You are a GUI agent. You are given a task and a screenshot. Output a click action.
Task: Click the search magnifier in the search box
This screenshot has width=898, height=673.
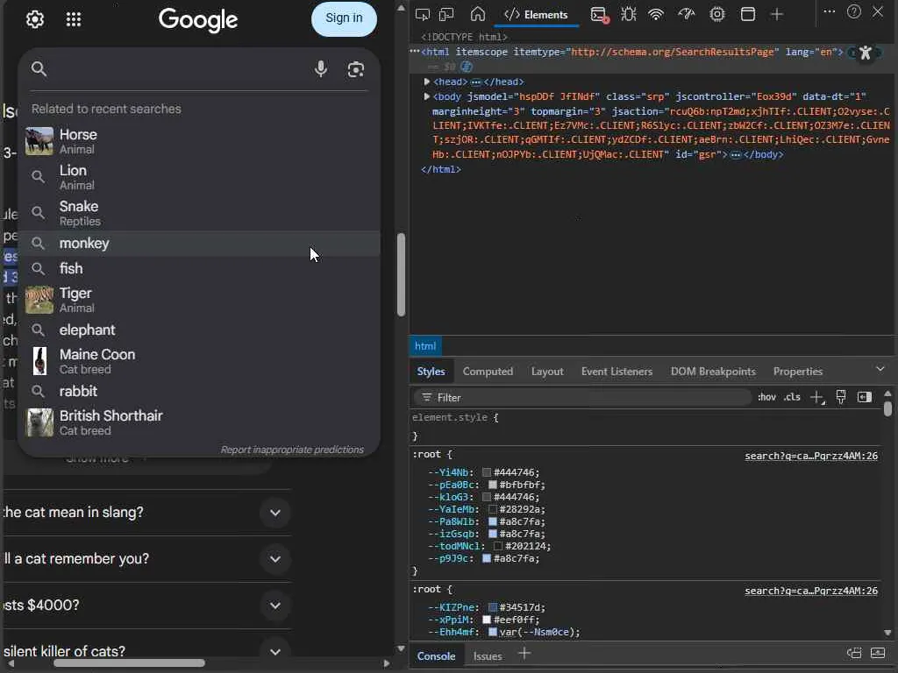39,69
